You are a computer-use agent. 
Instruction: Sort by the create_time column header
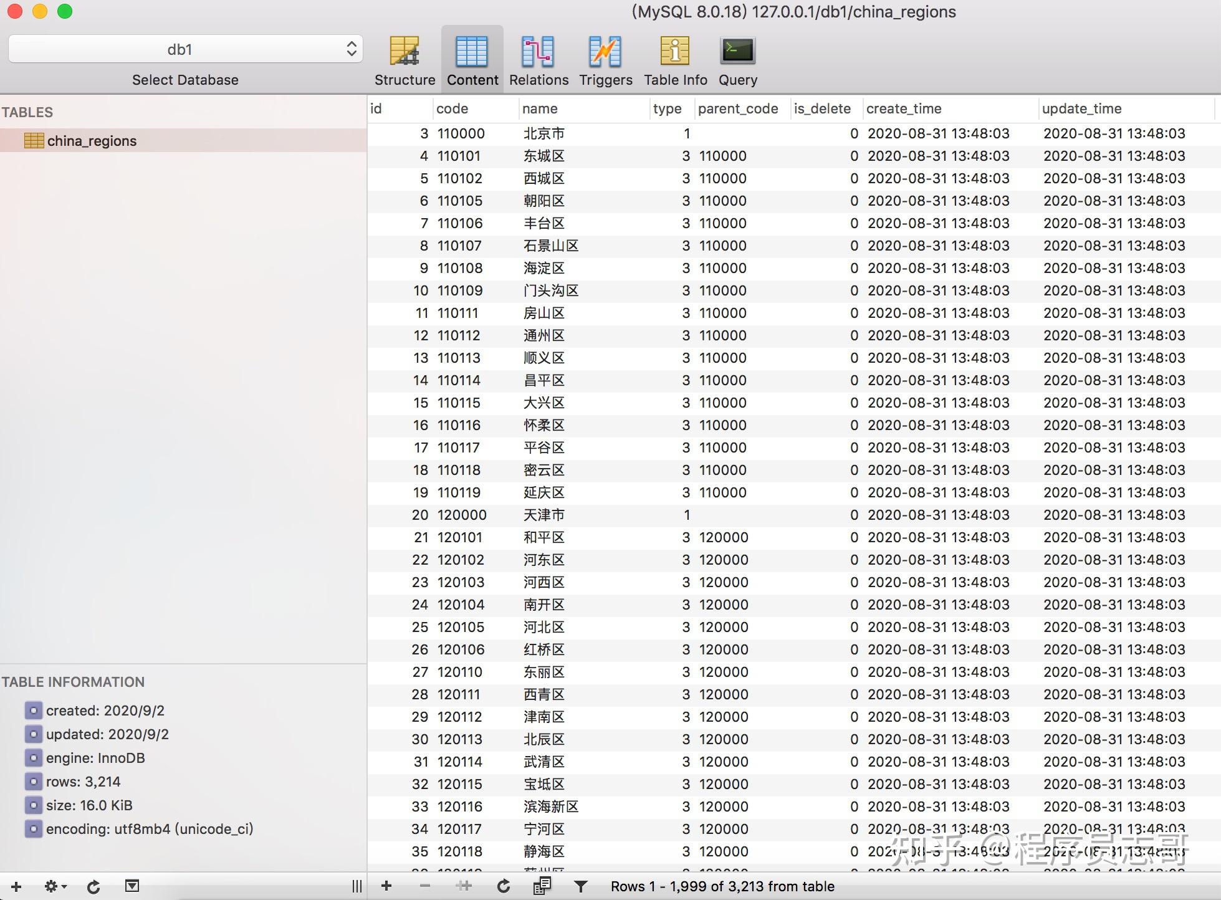point(950,108)
